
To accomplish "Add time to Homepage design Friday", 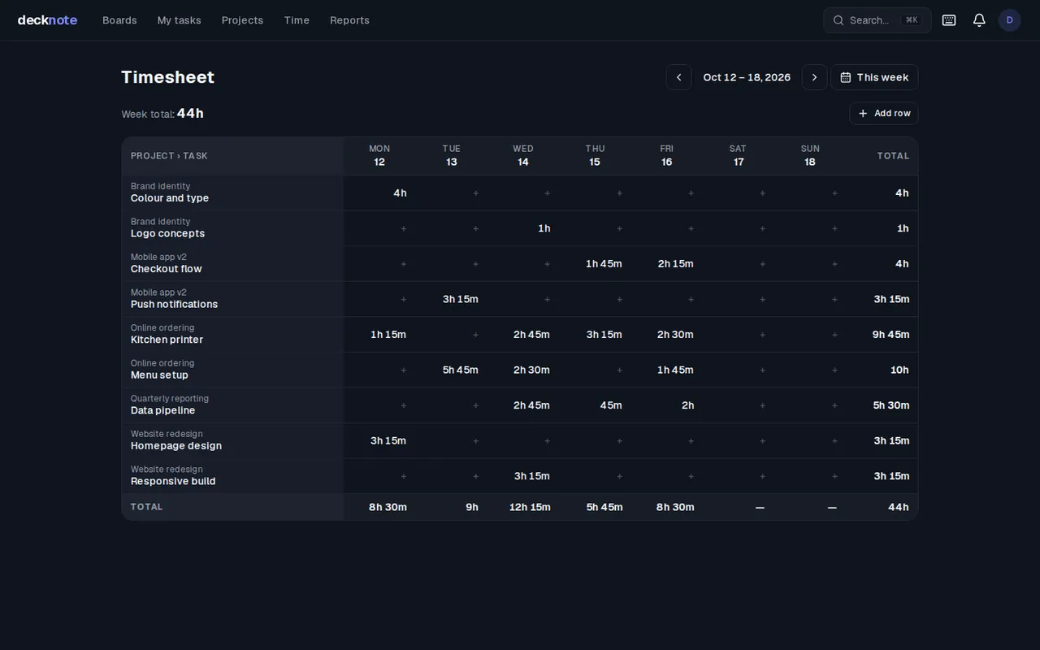I will [x=691, y=440].
